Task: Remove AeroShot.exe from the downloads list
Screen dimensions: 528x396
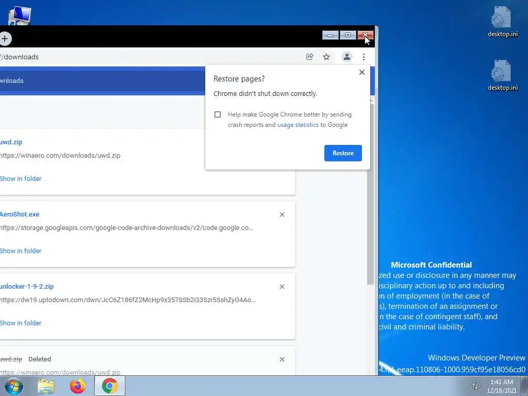Action: (282, 214)
